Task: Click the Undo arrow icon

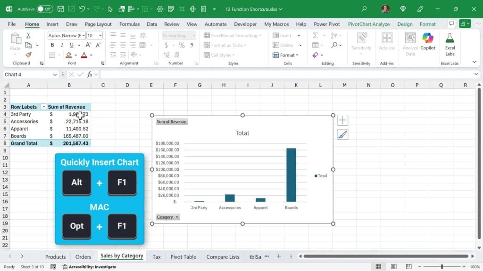Action: pyautogui.click(x=82, y=9)
